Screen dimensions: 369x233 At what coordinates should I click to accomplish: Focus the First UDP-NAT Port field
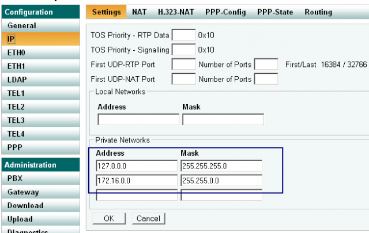click(183, 78)
